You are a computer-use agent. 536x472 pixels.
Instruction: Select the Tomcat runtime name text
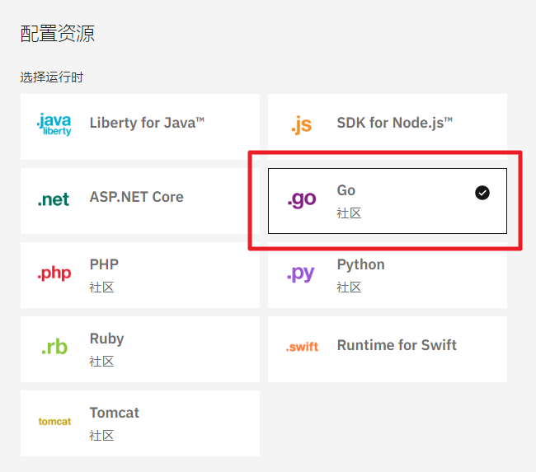tap(114, 413)
